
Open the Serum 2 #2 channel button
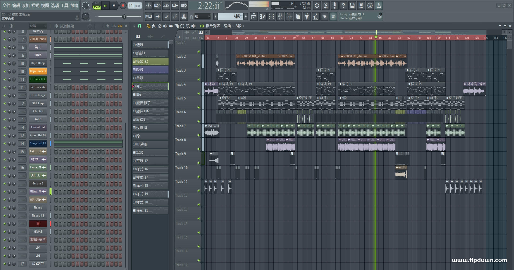[38, 87]
